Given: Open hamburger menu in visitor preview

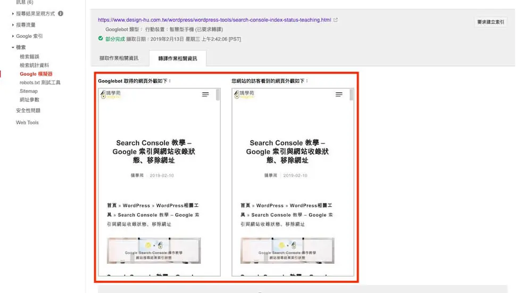Looking at the screenshot, I should pos(339,95).
